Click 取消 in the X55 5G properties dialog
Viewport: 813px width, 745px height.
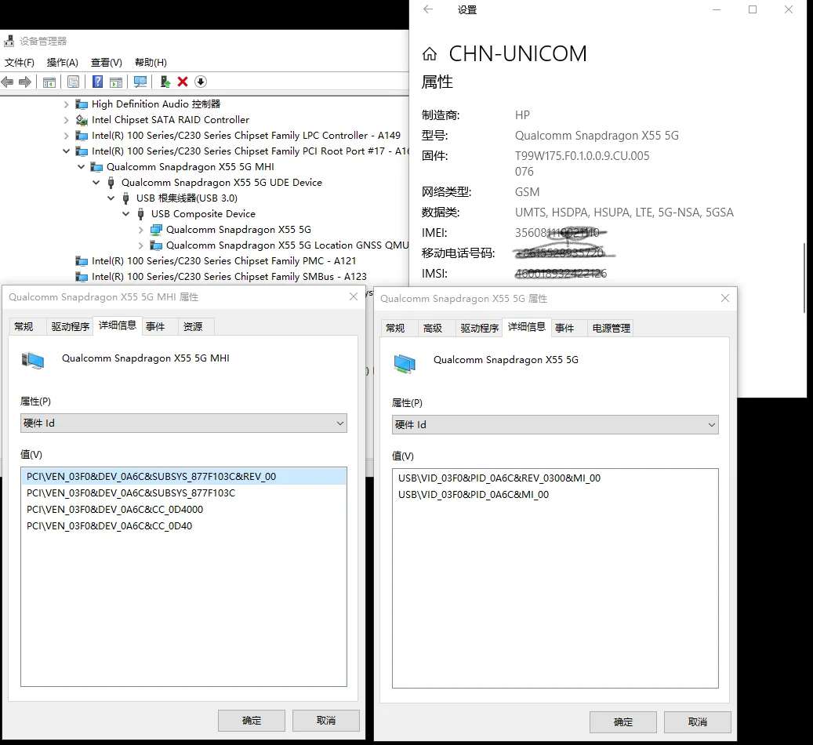click(x=698, y=722)
